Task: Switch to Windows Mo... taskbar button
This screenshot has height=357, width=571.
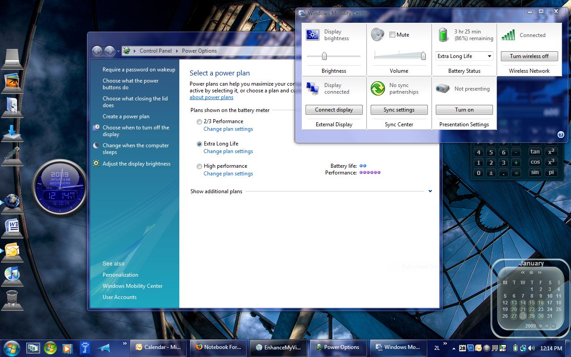Action: [x=397, y=347]
